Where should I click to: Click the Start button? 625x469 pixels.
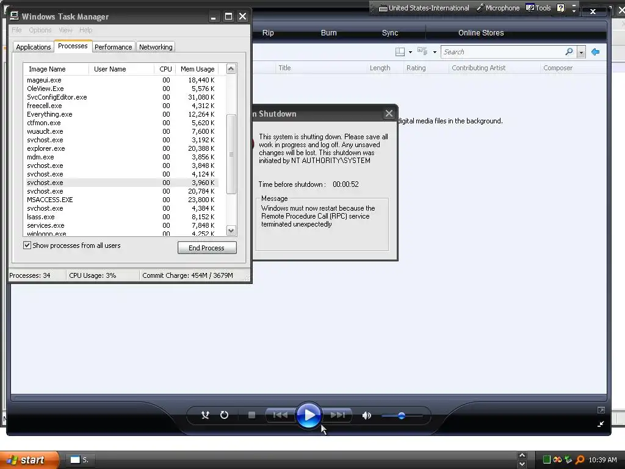pyautogui.click(x=29, y=460)
